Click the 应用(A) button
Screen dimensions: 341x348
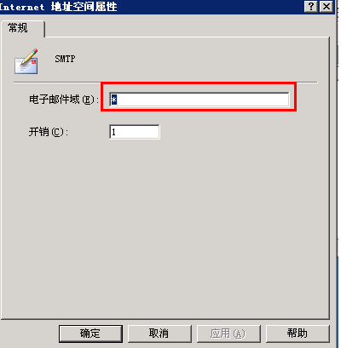coord(228,334)
